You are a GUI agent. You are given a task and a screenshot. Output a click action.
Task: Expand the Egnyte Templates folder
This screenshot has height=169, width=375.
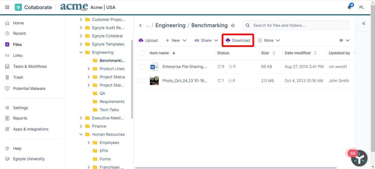point(81,44)
